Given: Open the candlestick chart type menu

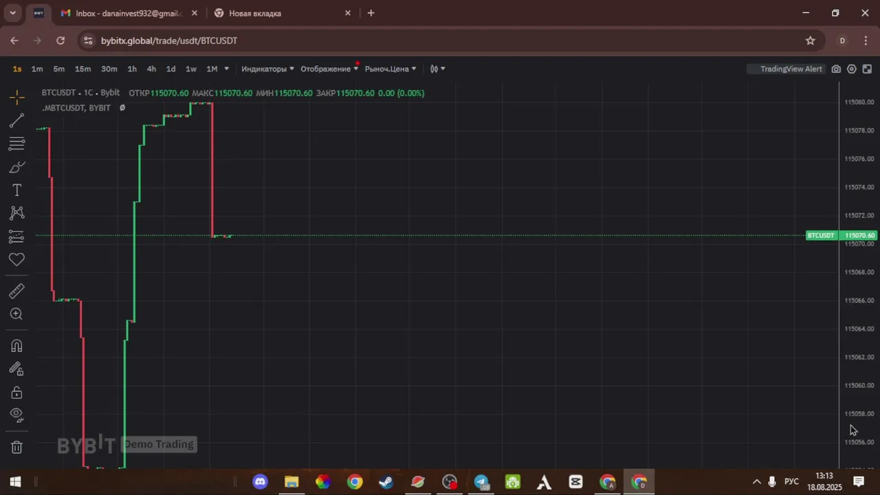Looking at the screenshot, I should (x=437, y=69).
